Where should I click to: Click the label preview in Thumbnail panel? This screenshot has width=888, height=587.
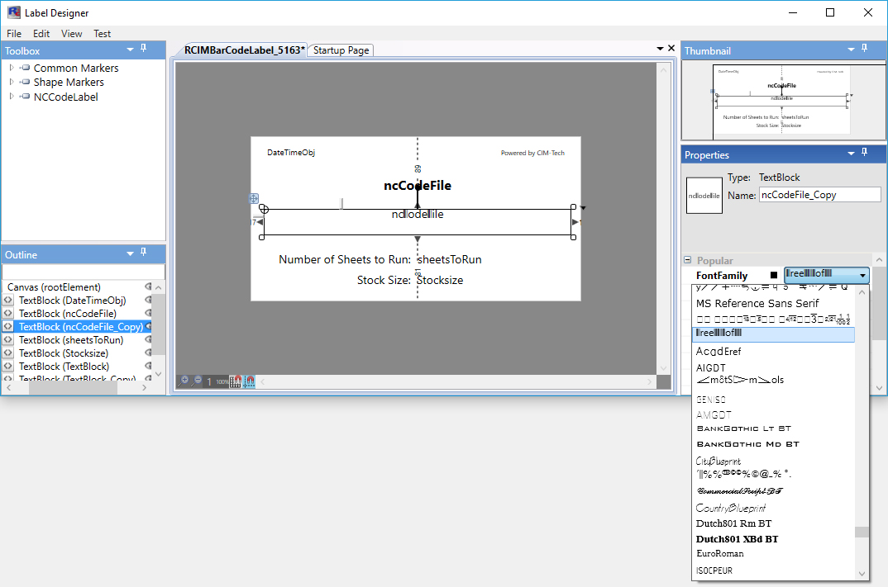click(x=781, y=100)
